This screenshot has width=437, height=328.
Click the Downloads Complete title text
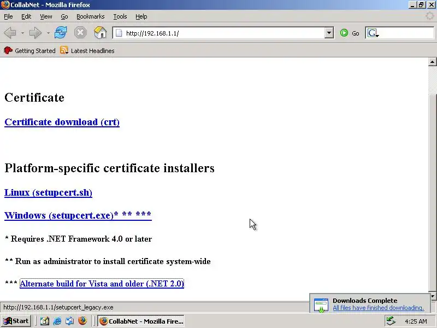[365, 301]
